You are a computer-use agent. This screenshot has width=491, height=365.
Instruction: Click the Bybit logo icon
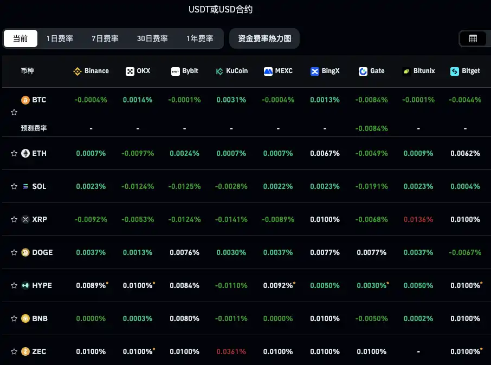coord(176,71)
